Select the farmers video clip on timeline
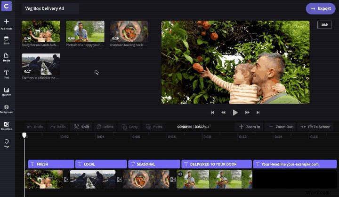 93,179
